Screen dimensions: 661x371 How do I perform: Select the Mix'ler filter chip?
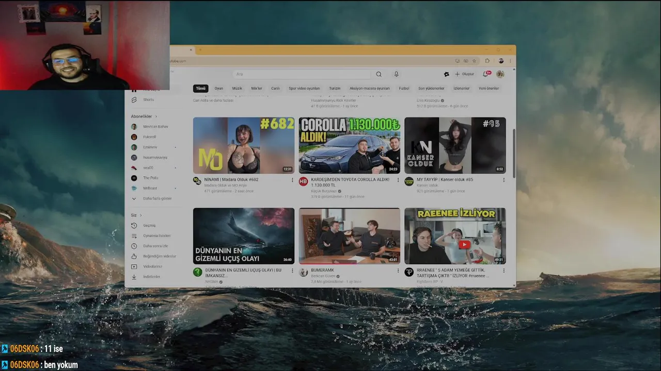point(257,88)
